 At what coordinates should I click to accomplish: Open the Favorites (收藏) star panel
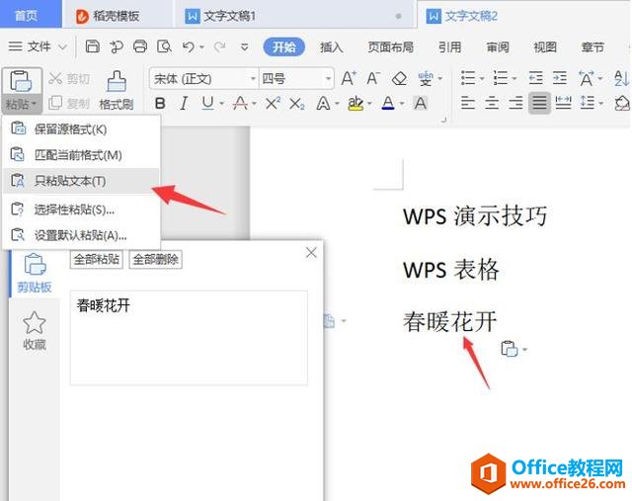tap(35, 331)
